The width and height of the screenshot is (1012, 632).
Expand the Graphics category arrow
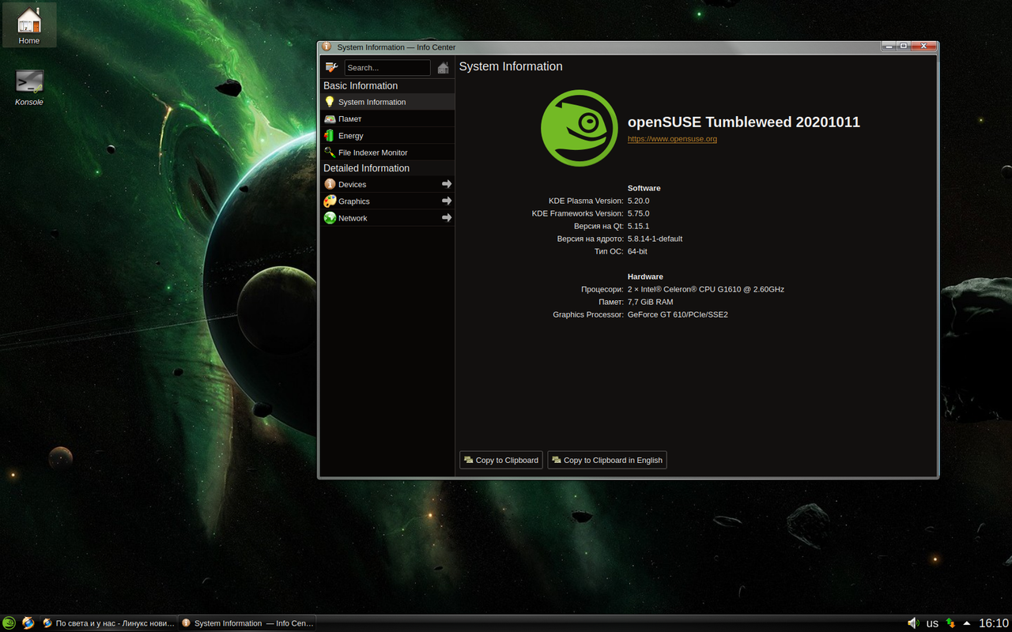(447, 201)
